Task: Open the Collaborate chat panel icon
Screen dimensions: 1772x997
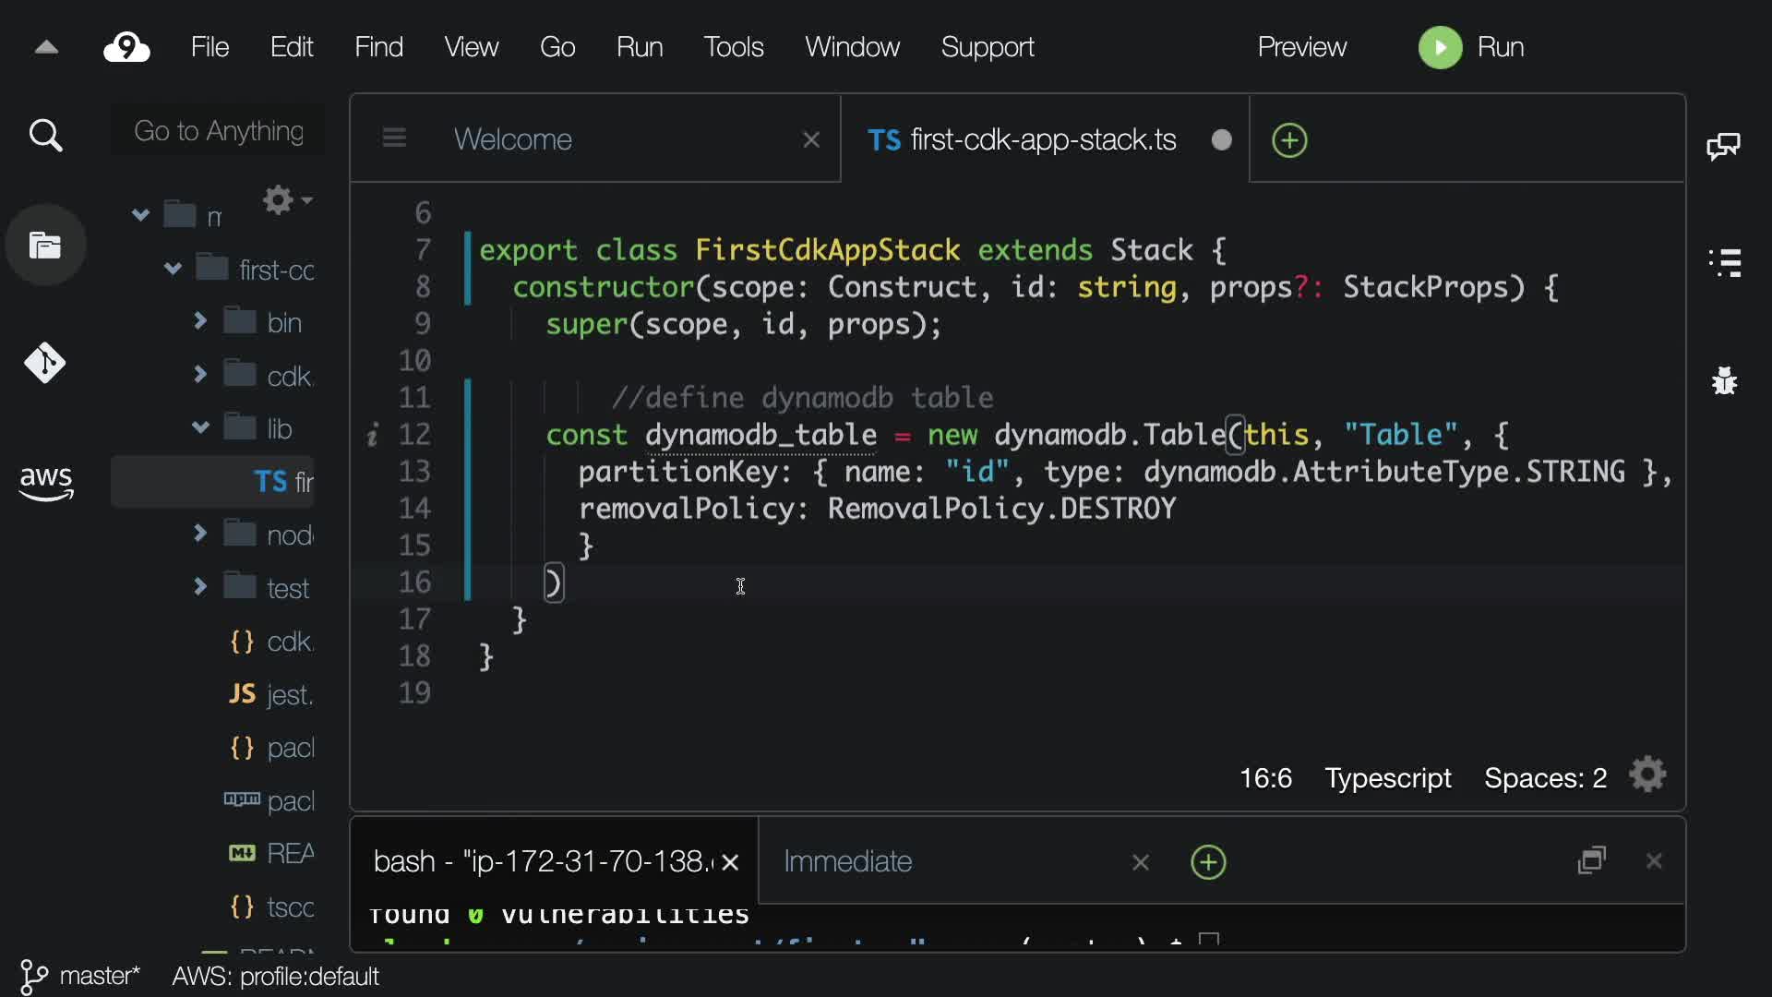Action: click(1723, 146)
